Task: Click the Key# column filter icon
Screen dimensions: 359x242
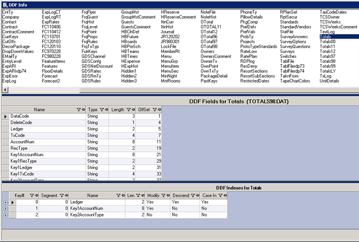Action: 31,196
